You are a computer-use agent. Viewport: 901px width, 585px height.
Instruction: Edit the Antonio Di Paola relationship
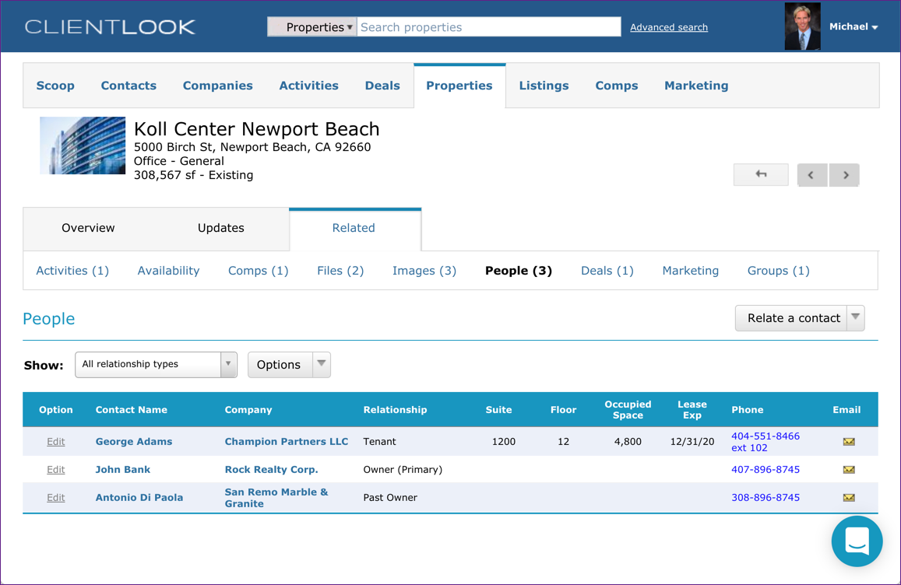(56, 498)
